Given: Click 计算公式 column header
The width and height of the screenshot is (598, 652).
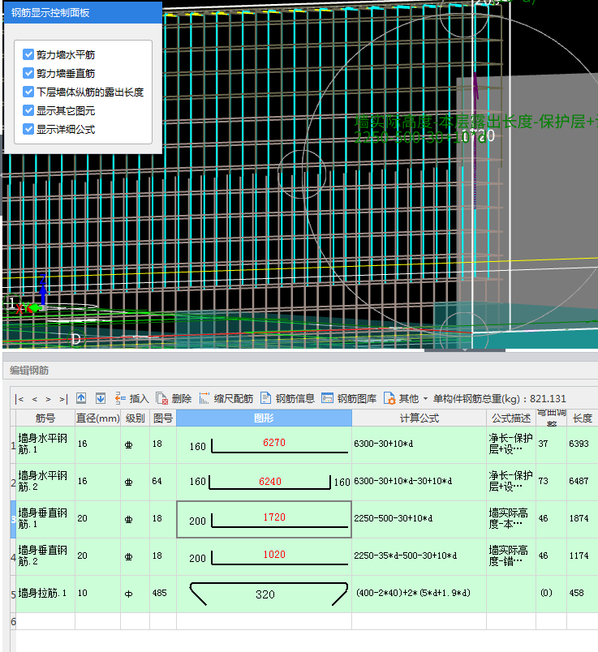Looking at the screenshot, I should pos(419,418).
